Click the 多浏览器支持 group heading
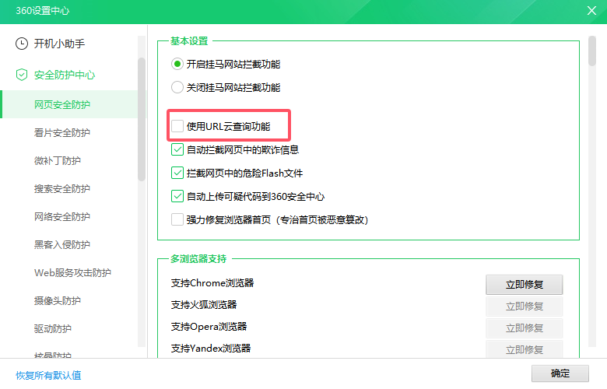The image size is (607, 389). [198, 258]
